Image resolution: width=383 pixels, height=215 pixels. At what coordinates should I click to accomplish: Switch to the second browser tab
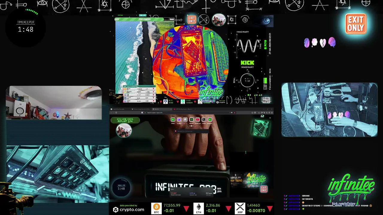coord(142,109)
